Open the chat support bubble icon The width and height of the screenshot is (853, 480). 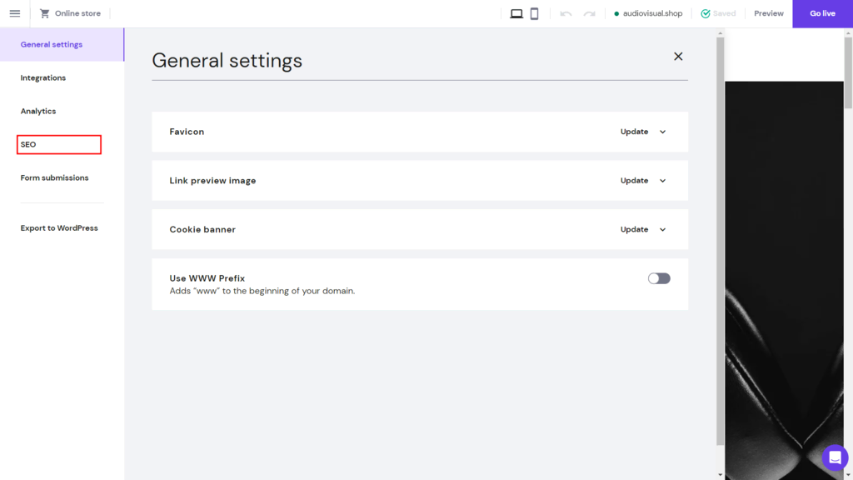point(835,457)
